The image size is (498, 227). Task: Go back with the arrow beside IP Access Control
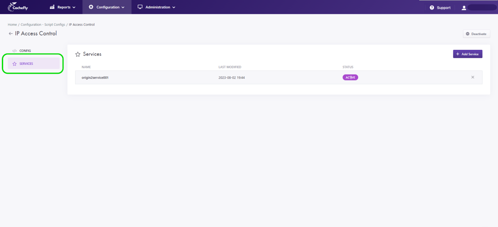pyautogui.click(x=11, y=34)
